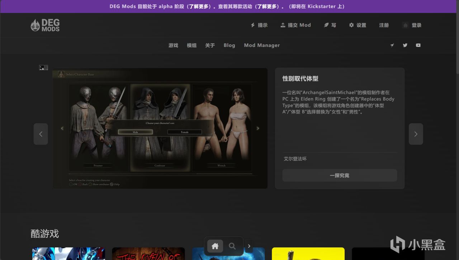The width and height of the screenshot is (459, 260).
Task: Open the Nostr ostrich social icon
Action: (392, 45)
